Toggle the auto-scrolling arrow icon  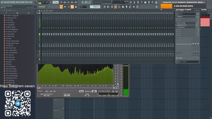click(65, 7)
